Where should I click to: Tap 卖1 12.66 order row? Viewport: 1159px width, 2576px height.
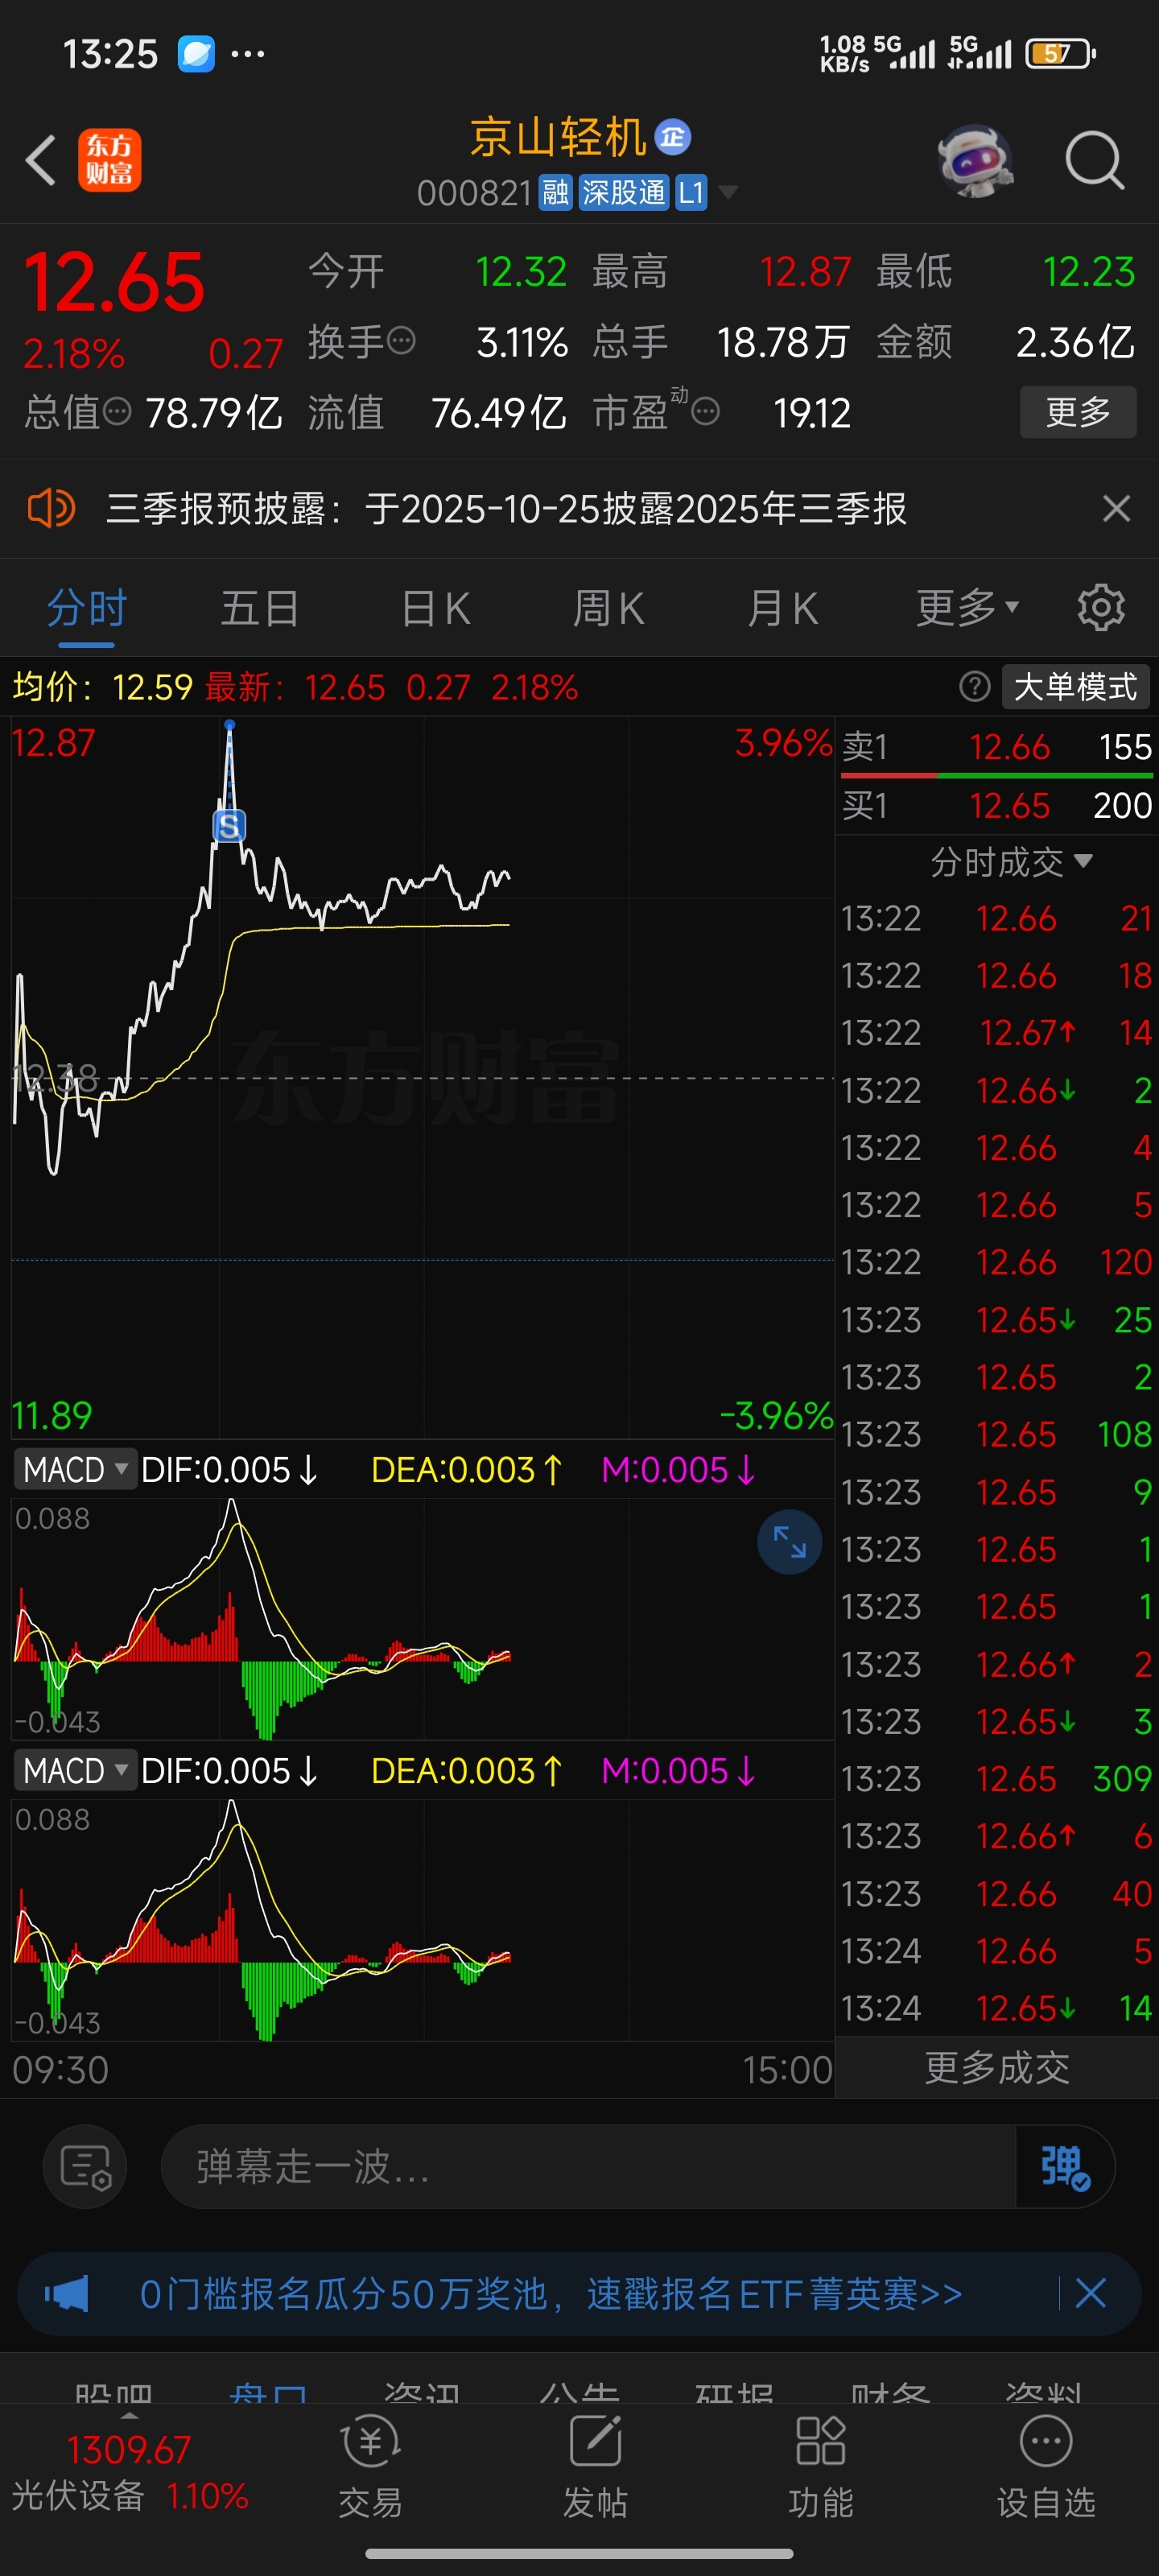click(x=996, y=747)
